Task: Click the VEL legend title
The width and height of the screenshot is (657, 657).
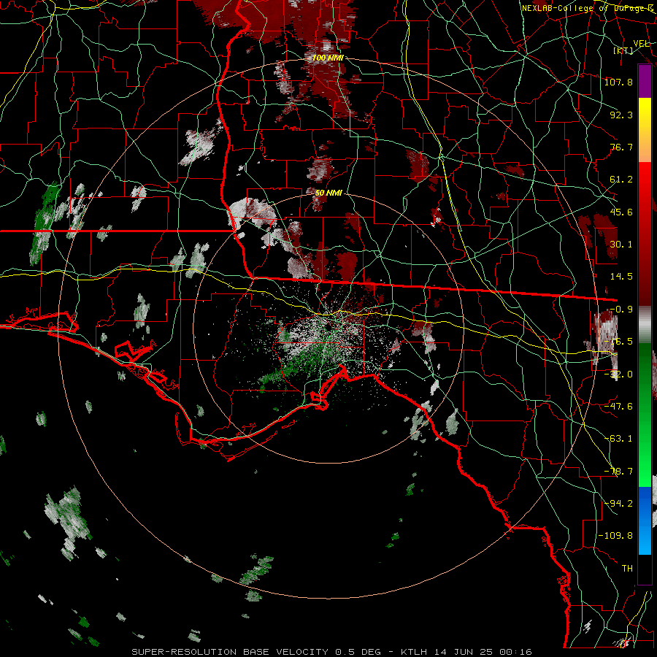Action: tap(641, 44)
